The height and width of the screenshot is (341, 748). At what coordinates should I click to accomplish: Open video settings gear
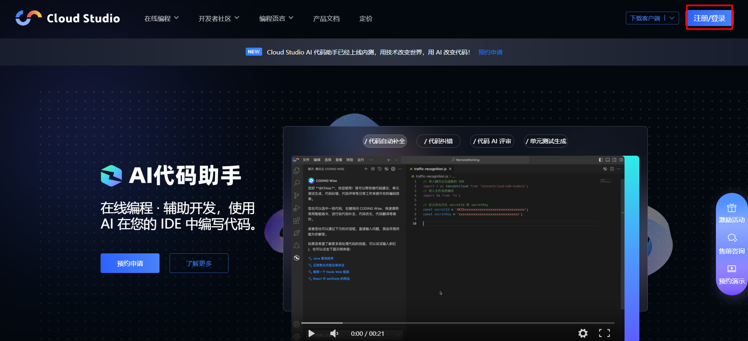(x=583, y=333)
